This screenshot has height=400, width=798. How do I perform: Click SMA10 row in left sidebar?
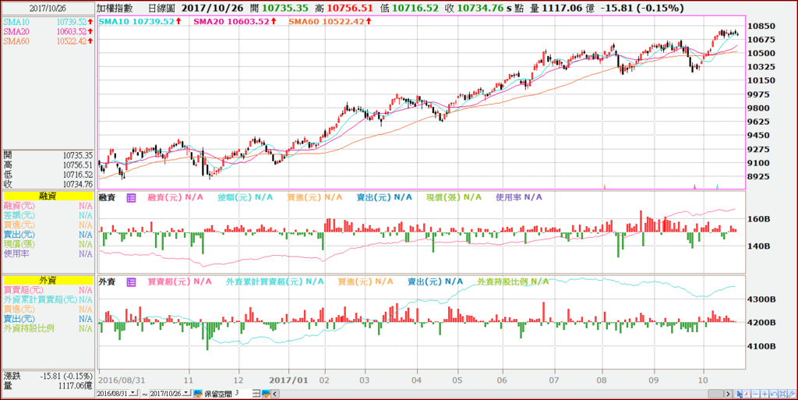coord(48,23)
